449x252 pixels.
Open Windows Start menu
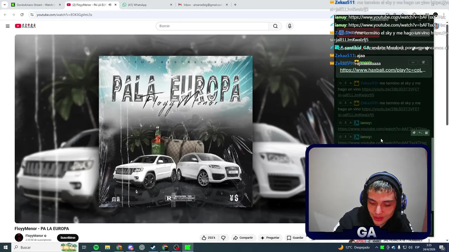(6, 247)
